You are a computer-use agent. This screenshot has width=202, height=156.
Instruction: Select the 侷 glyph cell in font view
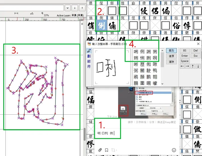(x=166, y=11)
